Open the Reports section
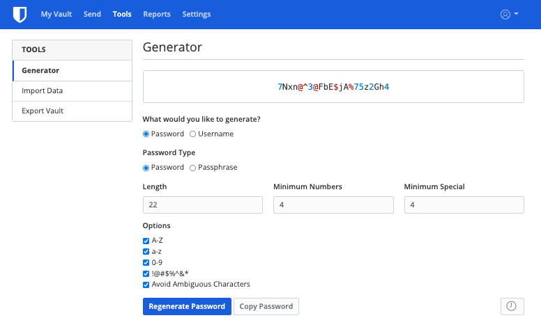The width and height of the screenshot is (541, 327). (157, 14)
